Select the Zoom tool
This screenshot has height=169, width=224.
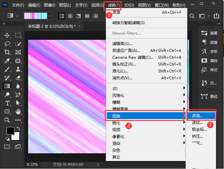click(7, 120)
